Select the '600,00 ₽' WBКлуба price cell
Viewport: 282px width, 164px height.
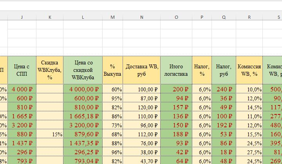point(83,98)
